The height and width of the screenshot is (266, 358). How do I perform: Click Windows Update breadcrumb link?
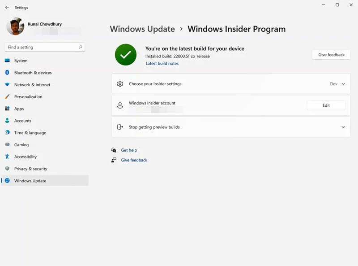pos(142,29)
